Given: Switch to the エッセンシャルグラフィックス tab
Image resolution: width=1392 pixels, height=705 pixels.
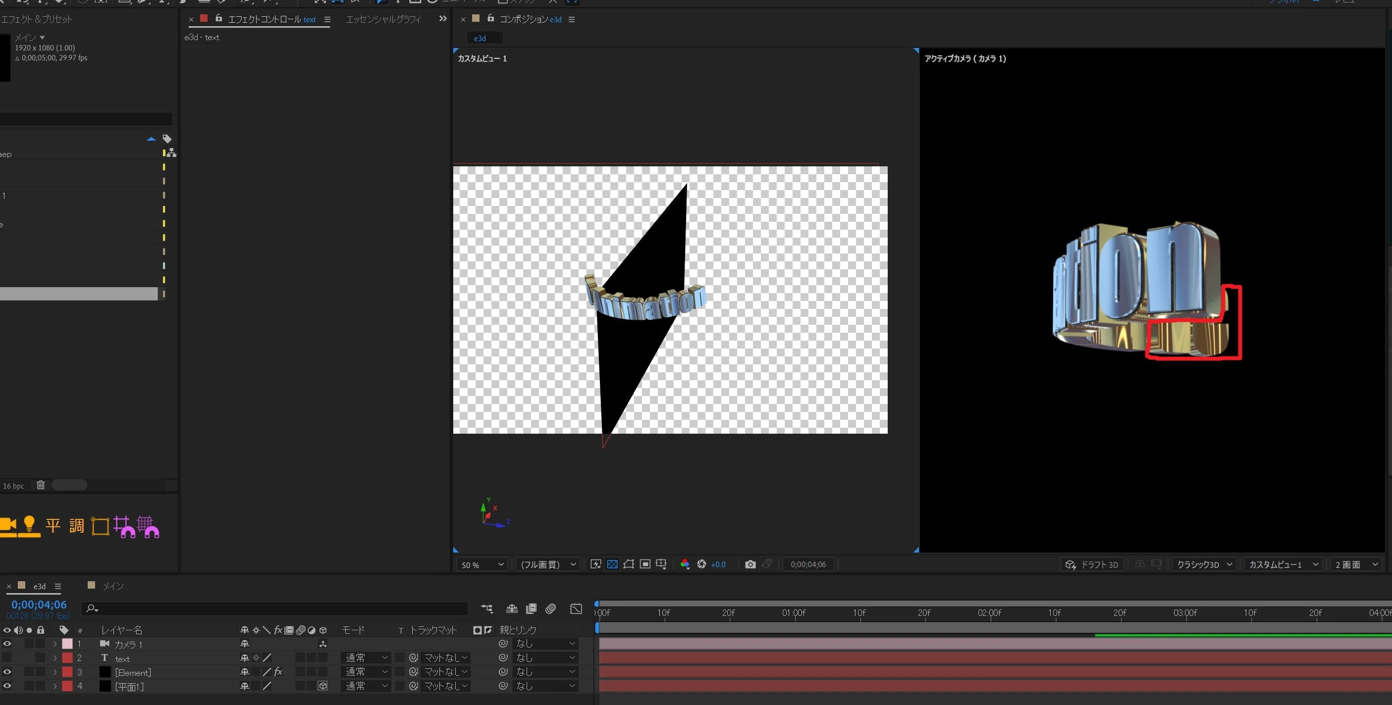Looking at the screenshot, I should [383, 19].
